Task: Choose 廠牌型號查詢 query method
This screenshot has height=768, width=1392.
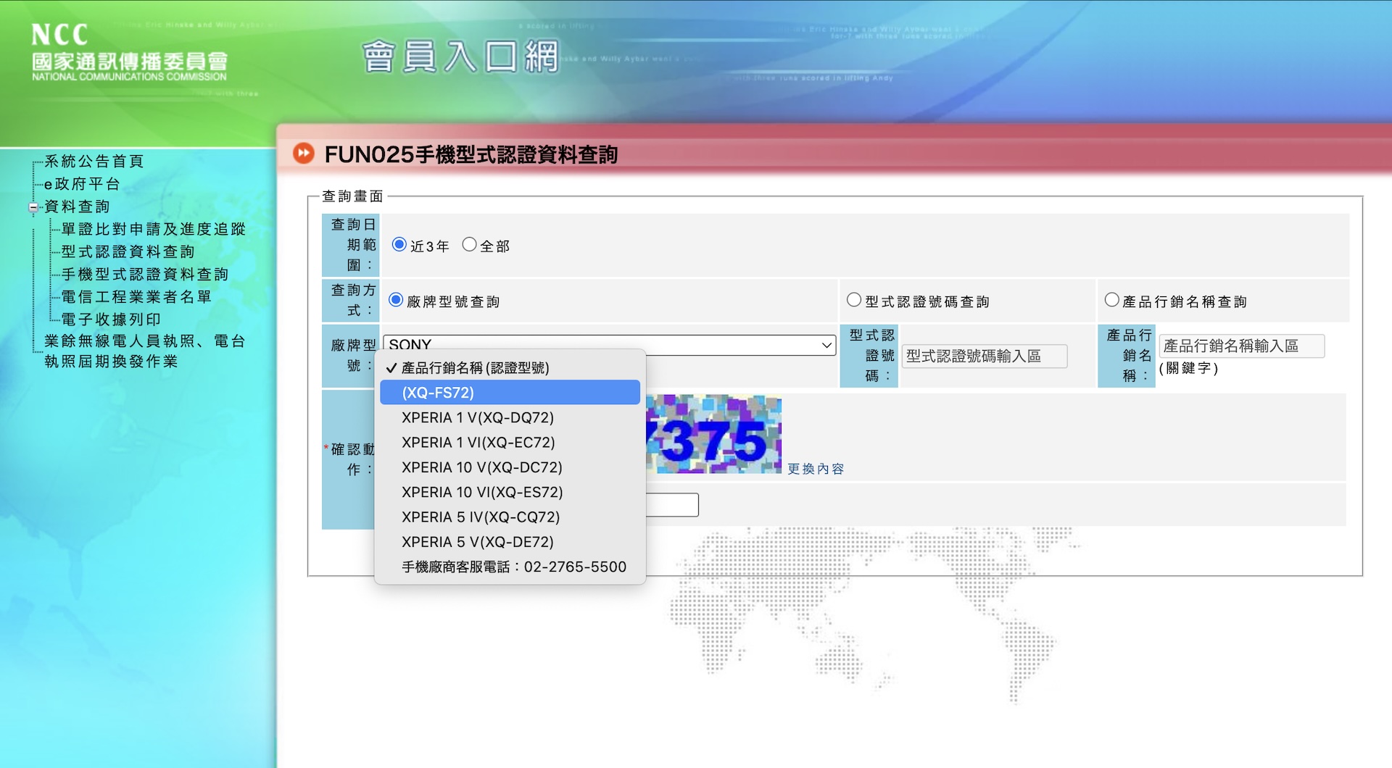Action: coord(396,300)
